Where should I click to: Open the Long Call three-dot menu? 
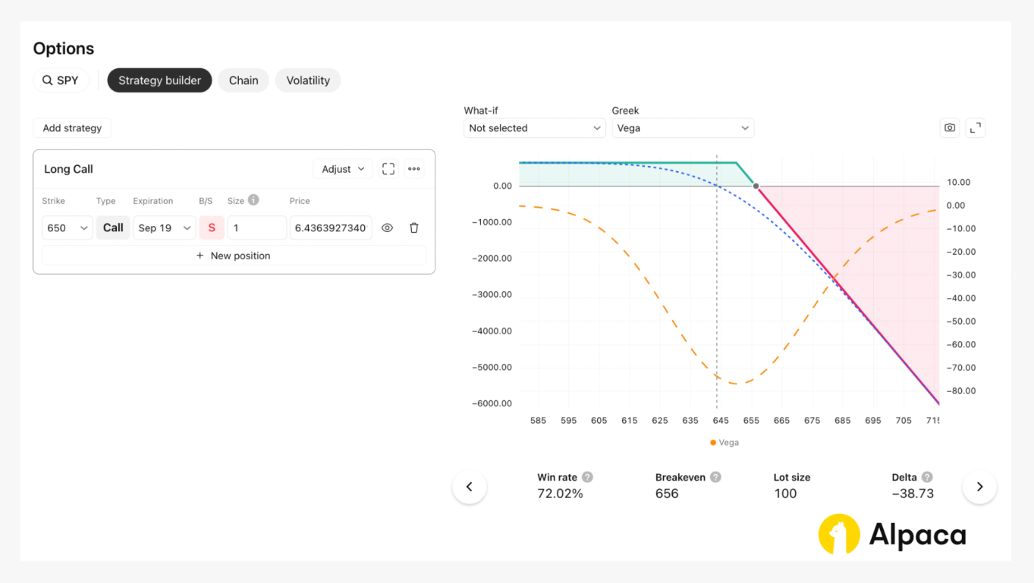coord(413,168)
